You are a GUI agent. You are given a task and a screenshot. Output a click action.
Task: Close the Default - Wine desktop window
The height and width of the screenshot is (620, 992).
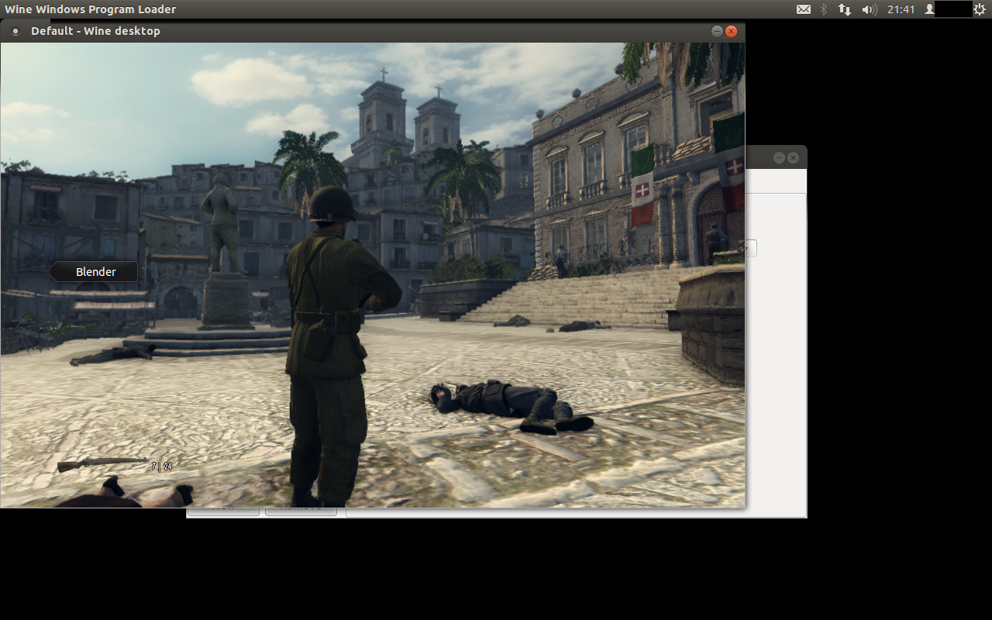click(x=731, y=31)
